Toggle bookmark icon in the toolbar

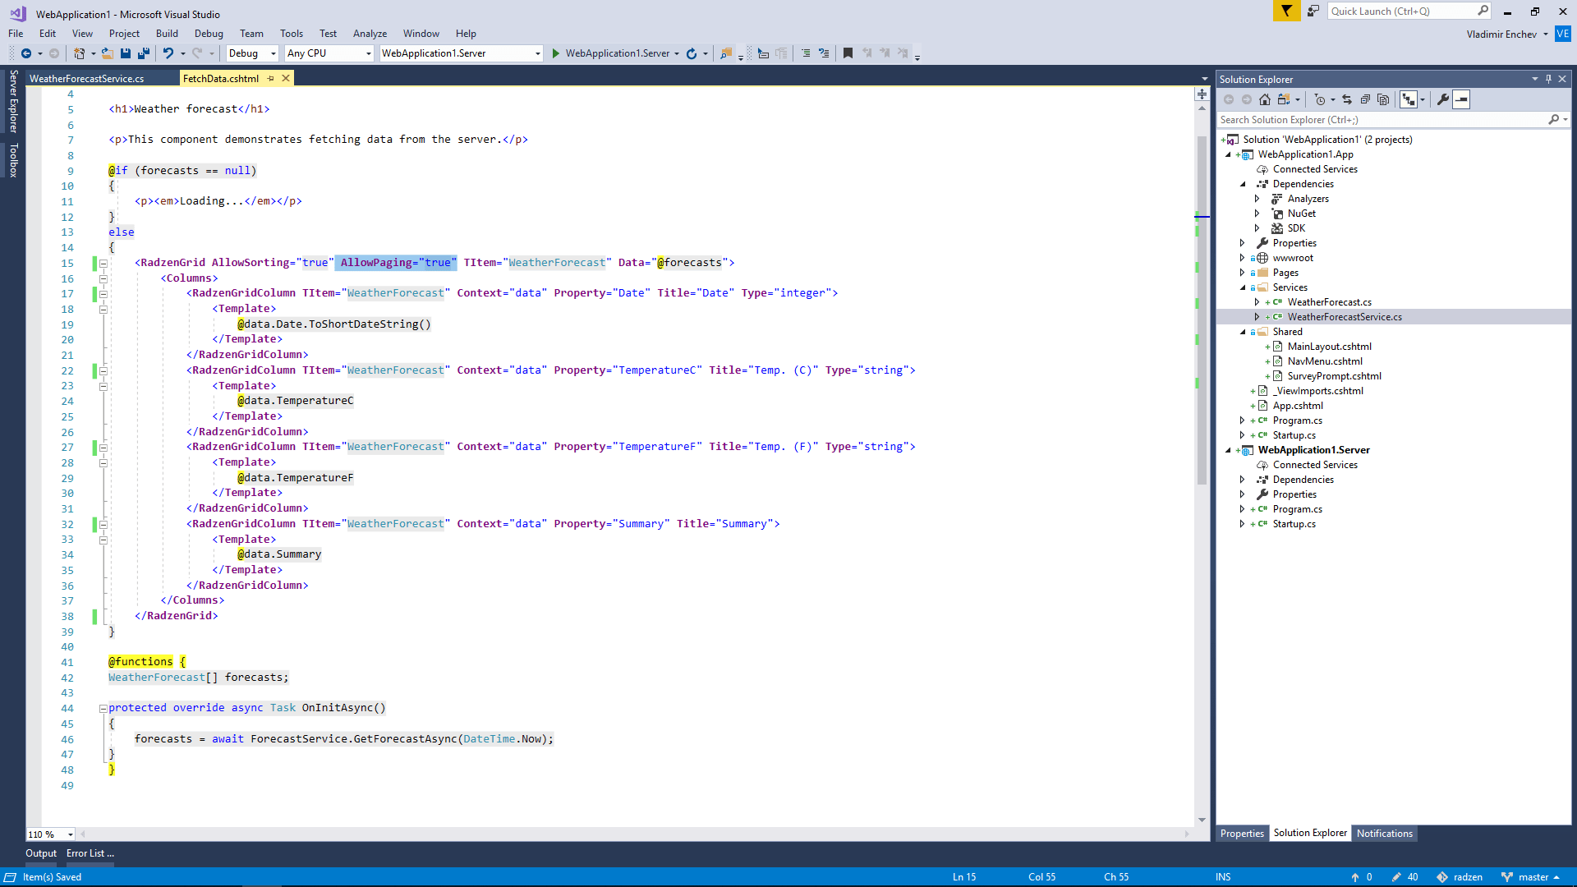(848, 53)
